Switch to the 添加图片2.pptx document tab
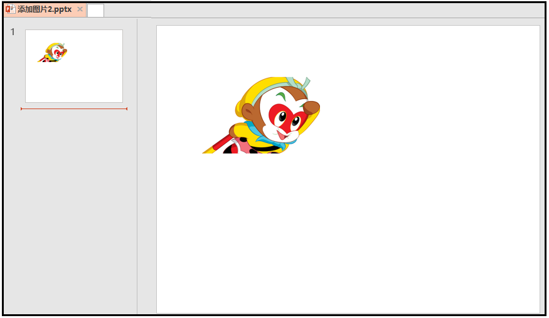The image size is (549, 318). pos(45,10)
